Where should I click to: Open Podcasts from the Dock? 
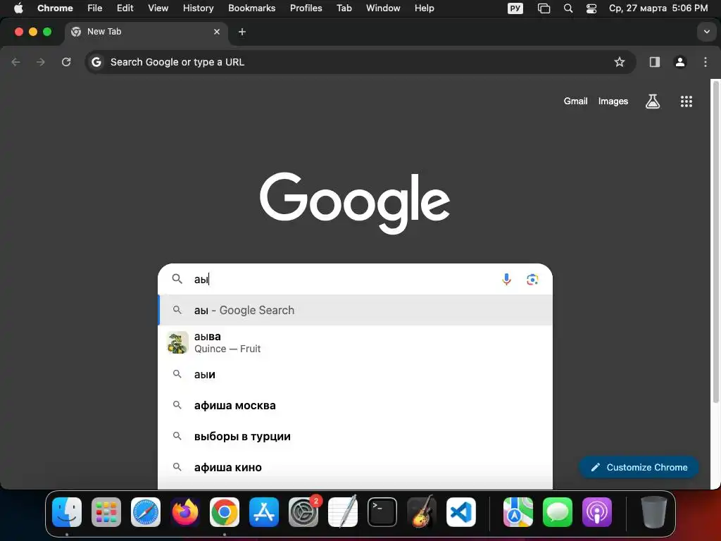pyautogui.click(x=597, y=512)
